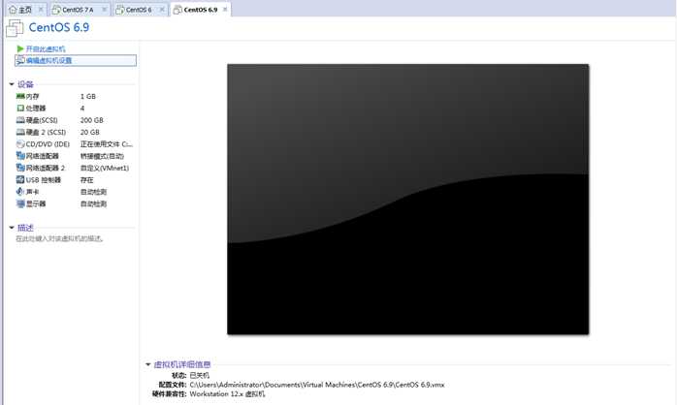Click the 正在使用文件 CD/DVD value
The height and width of the screenshot is (405, 677).
pyautogui.click(x=107, y=144)
